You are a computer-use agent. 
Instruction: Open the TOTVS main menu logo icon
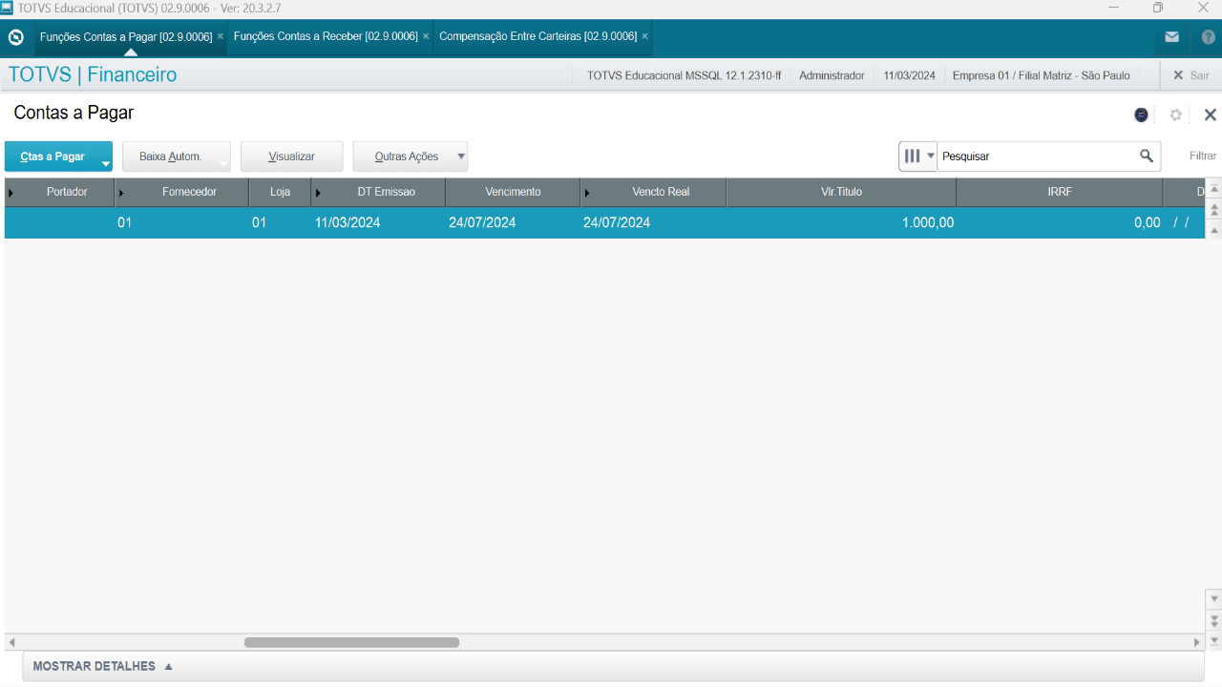coord(15,37)
